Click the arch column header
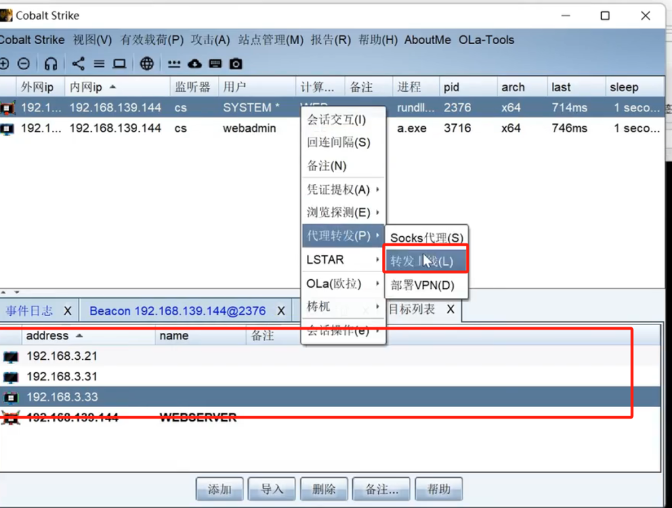 [522, 87]
